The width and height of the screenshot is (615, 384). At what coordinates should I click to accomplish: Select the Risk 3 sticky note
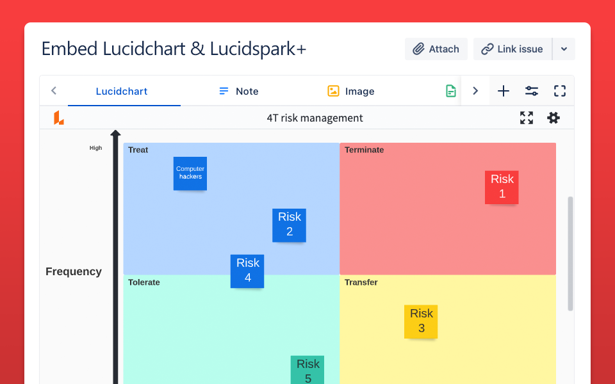coord(421,322)
